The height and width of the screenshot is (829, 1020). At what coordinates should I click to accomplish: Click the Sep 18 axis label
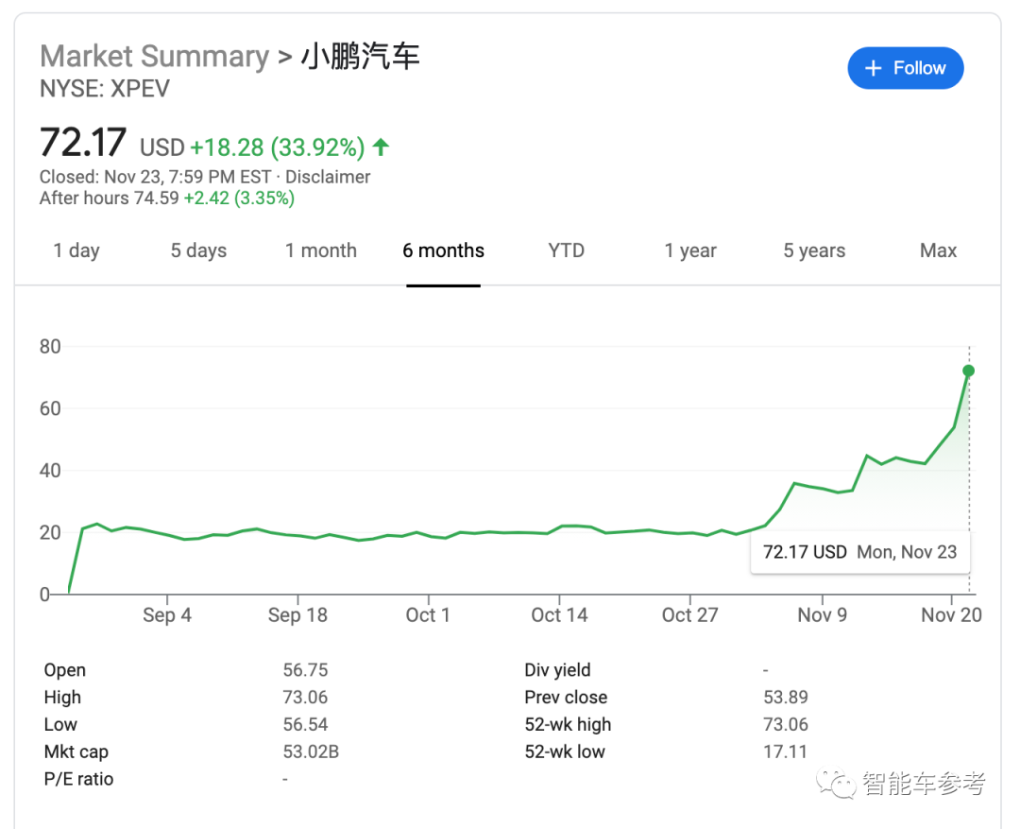[x=297, y=615]
